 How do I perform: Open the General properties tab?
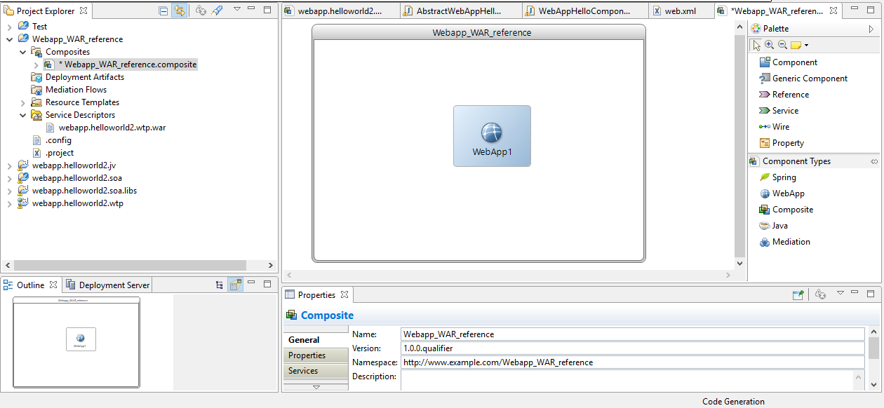tap(315, 340)
